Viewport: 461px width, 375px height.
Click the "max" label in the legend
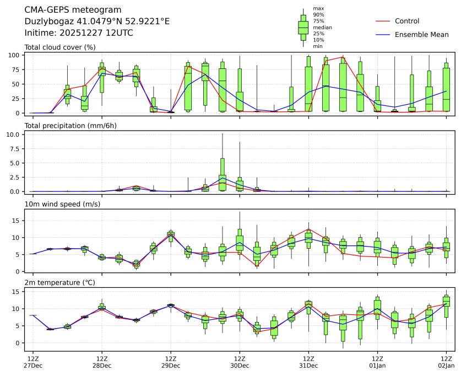tap(318, 8)
